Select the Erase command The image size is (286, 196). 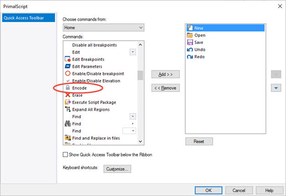pyautogui.click(x=100, y=95)
